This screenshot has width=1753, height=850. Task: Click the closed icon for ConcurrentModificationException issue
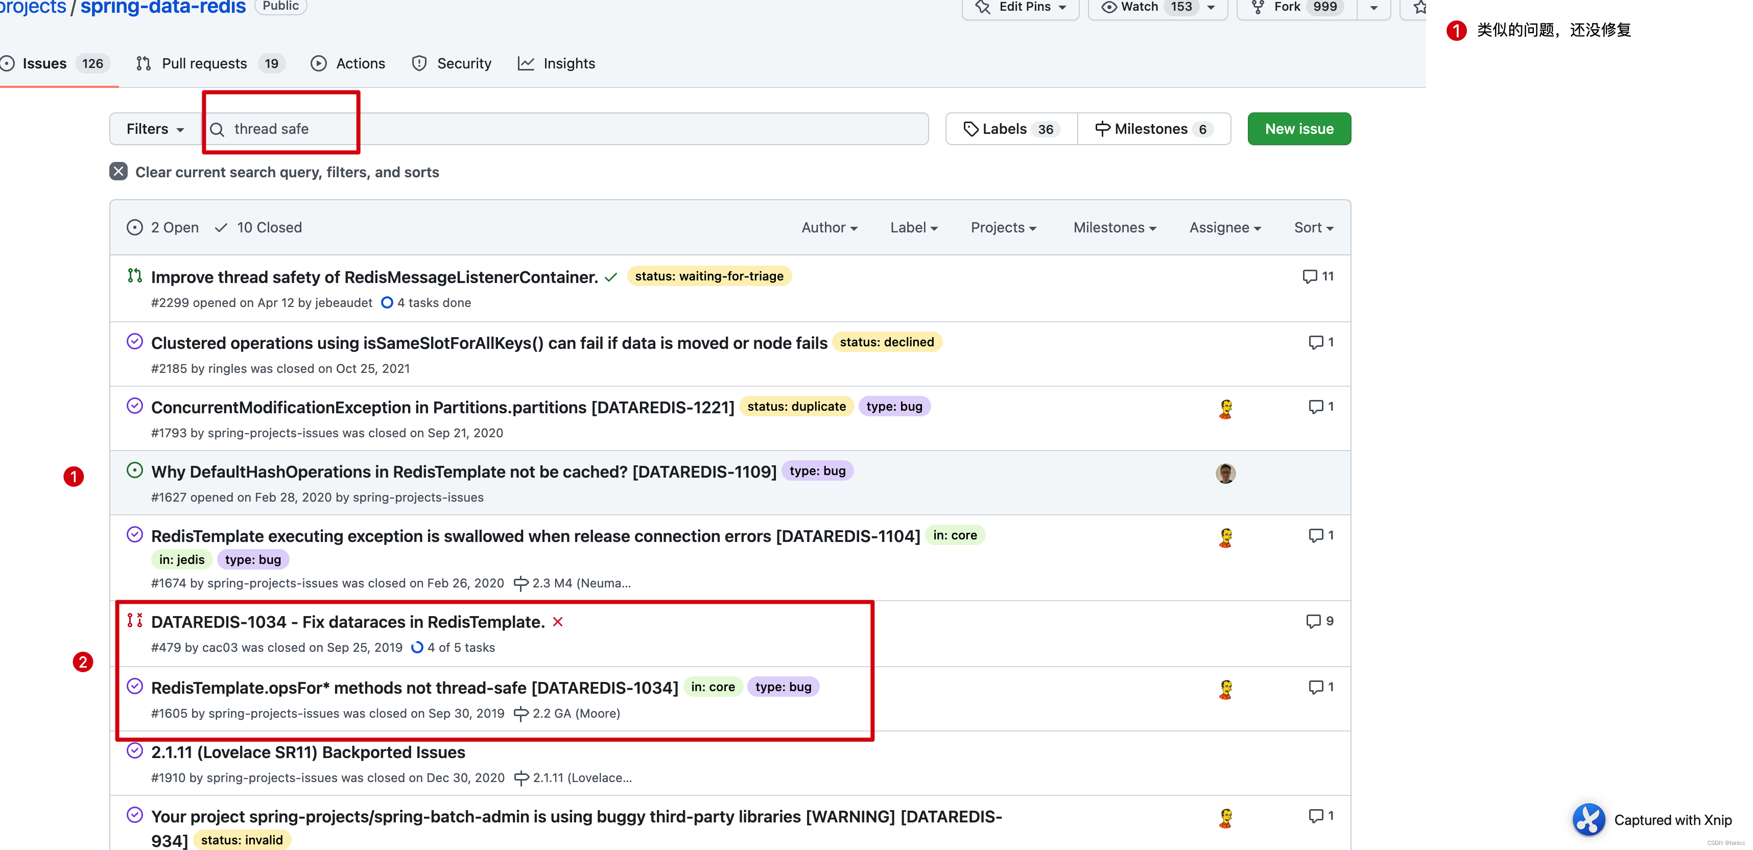click(135, 406)
